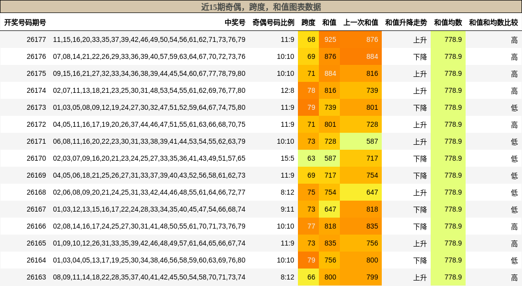
Task: Select issue number 26164
Action: tap(36, 261)
